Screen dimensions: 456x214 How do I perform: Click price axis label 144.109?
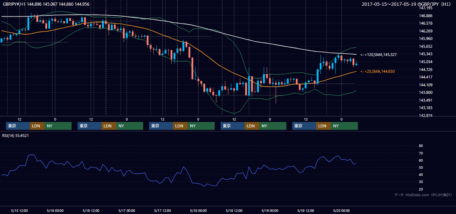tap(425, 85)
